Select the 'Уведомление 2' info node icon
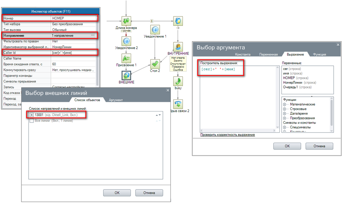Screen dimensions: 345x204 [x=126, y=41]
